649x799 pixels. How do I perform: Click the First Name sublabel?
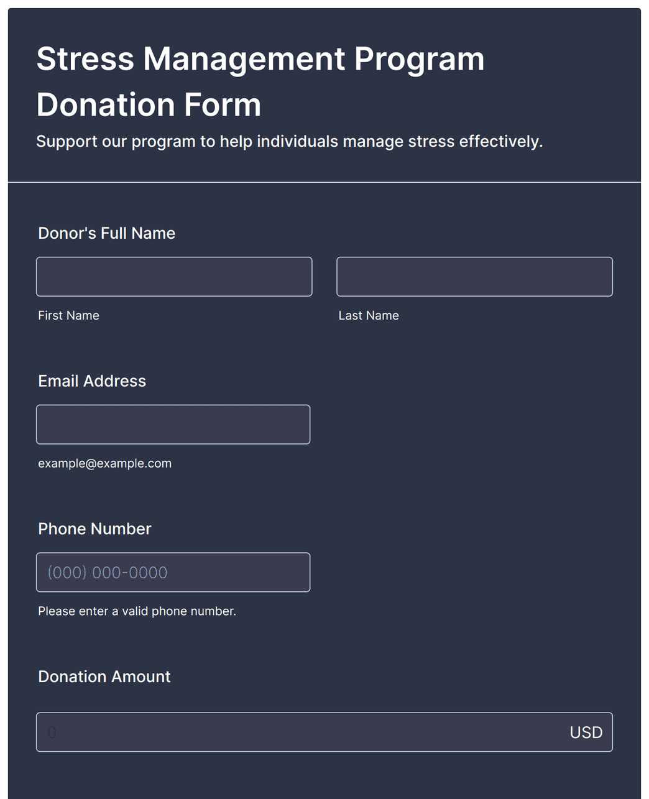tap(68, 315)
